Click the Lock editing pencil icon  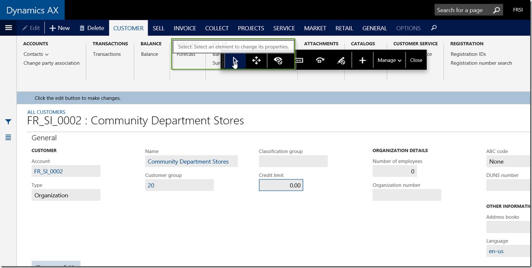click(341, 61)
